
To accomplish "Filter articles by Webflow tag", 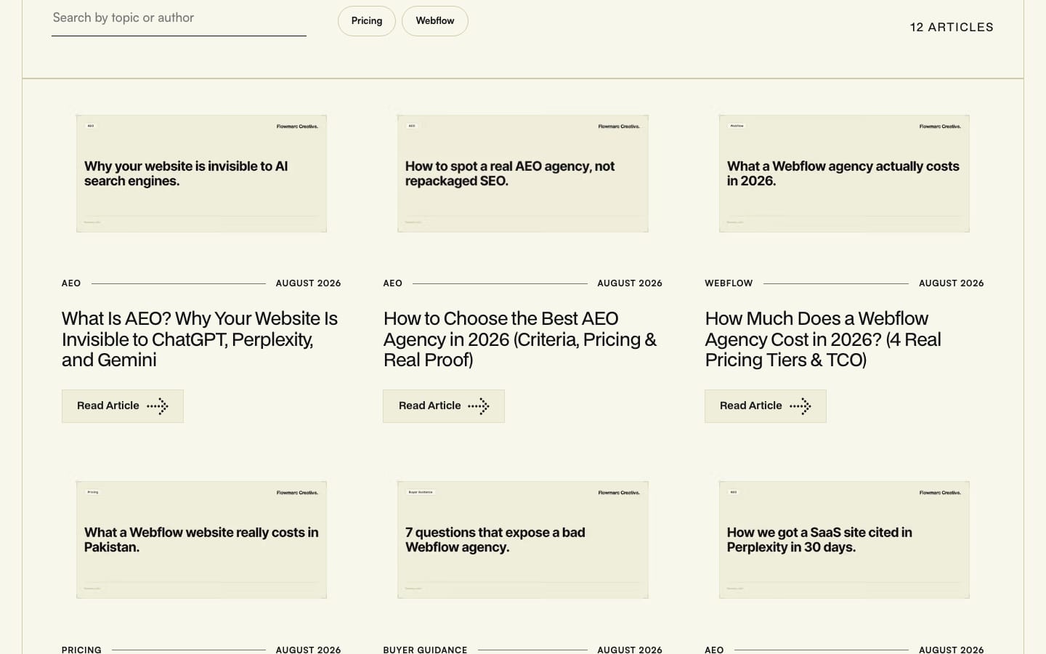I will tap(435, 21).
